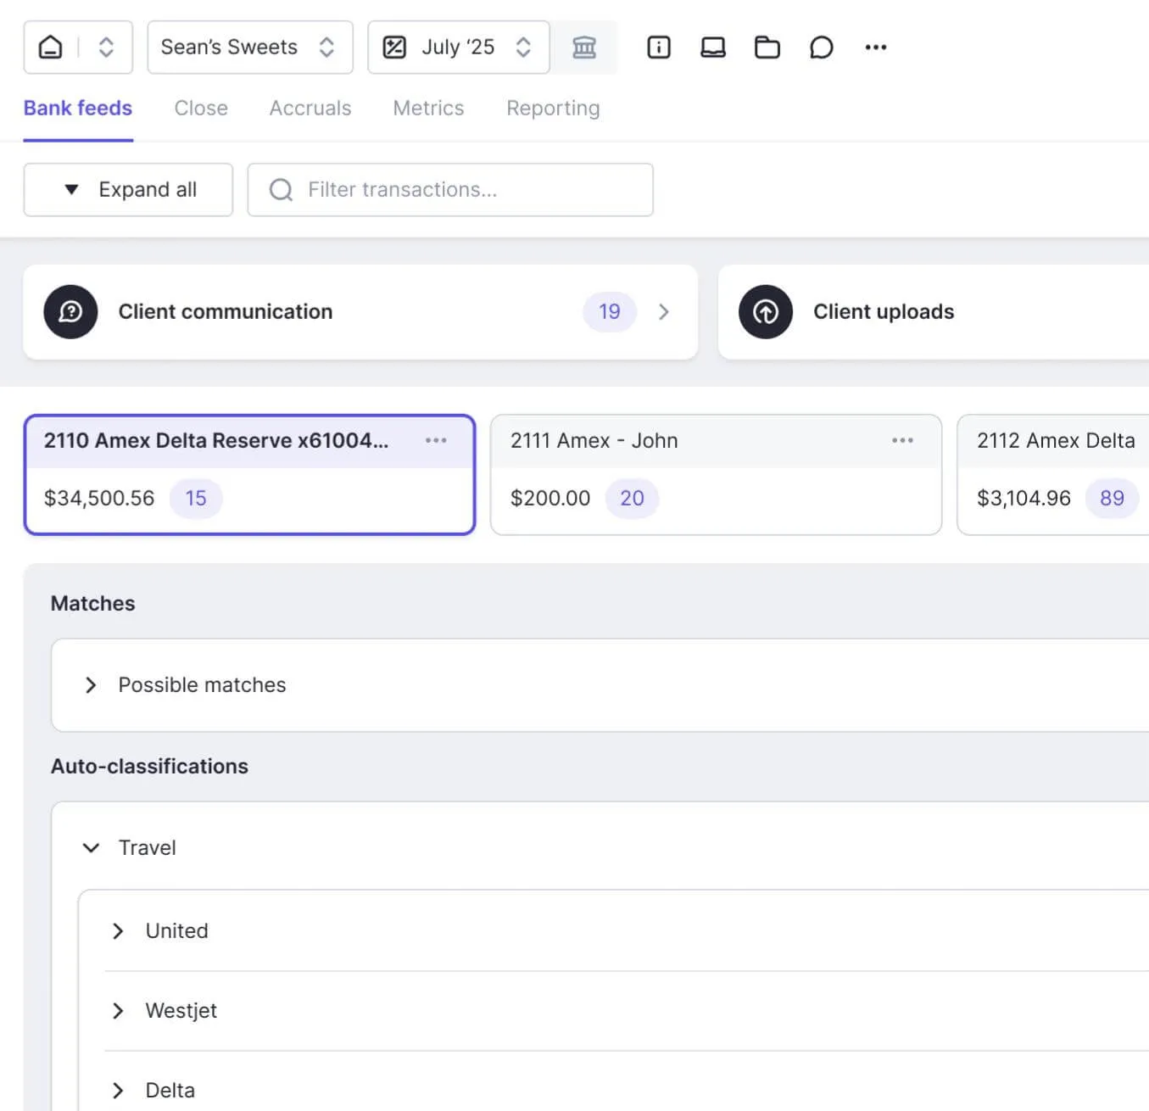Expand the United row
This screenshot has height=1111, width=1149.
point(118,930)
